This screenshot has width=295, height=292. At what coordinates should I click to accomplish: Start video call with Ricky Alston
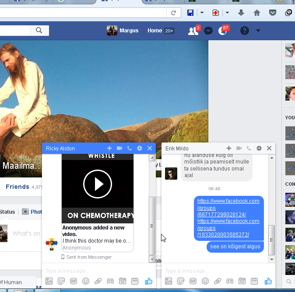click(119, 148)
